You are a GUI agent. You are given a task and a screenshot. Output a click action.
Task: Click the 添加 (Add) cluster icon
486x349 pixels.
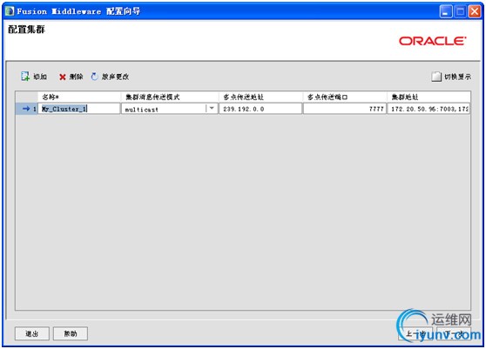click(x=25, y=77)
